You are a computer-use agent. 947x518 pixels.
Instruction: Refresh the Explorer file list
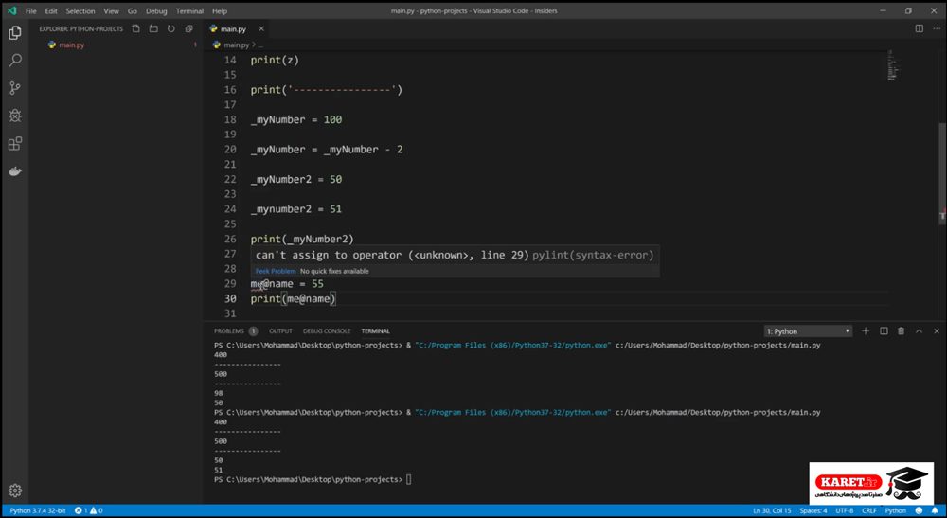pyautogui.click(x=170, y=29)
